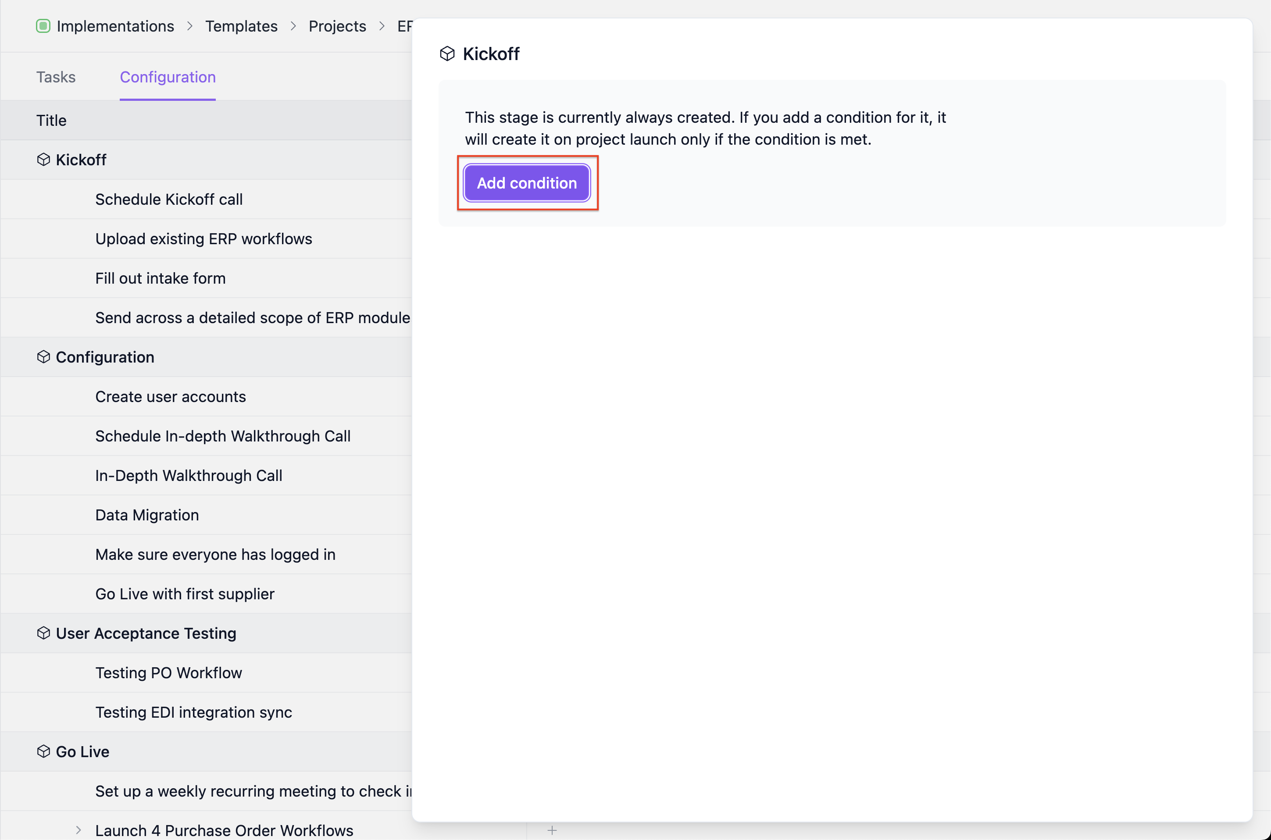Open the Schedule Kickoff call task
The height and width of the screenshot is (840, 1271).
[169, 199]
